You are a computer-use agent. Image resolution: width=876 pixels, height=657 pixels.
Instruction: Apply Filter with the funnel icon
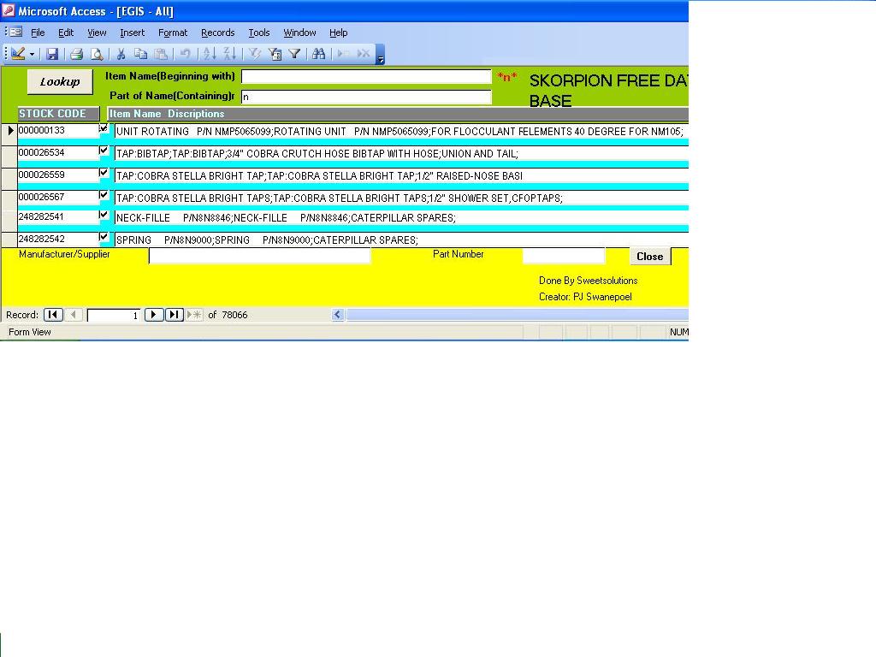pyautogui.click(x=294, y=54)
